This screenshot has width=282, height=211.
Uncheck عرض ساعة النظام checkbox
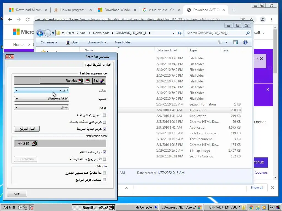(104, 152)
